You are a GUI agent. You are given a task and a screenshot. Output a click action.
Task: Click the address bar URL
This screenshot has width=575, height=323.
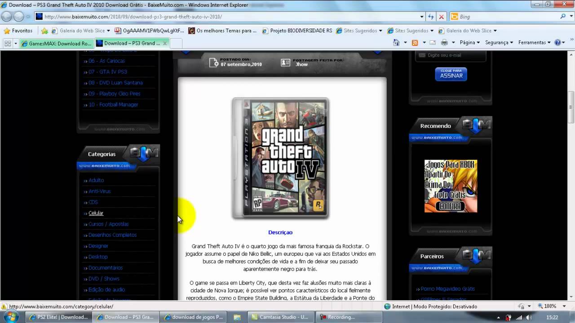coord(133,17)
